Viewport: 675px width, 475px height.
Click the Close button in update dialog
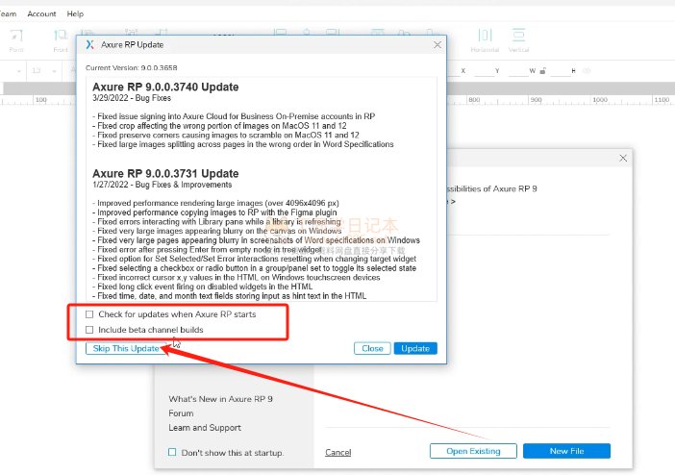372,348
